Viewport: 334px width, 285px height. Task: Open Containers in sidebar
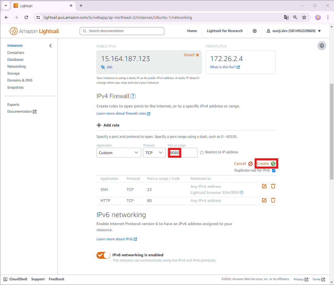(x=16, y=53)
